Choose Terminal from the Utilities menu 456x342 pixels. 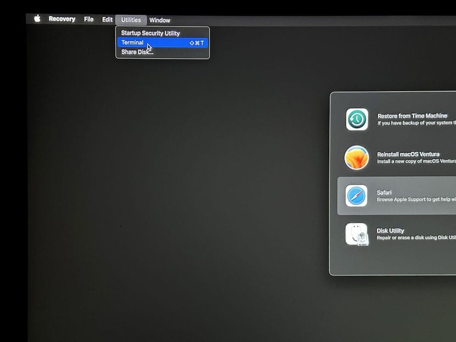click(x=163, y=43)
